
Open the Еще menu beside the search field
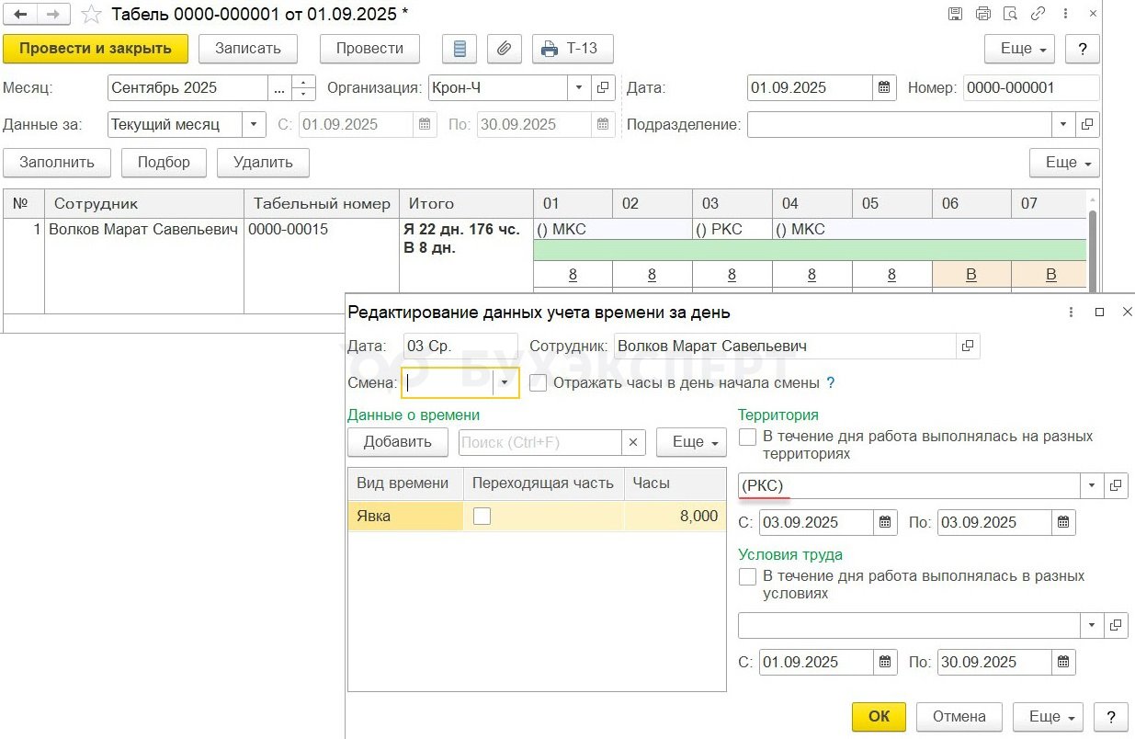coord(691,442)
